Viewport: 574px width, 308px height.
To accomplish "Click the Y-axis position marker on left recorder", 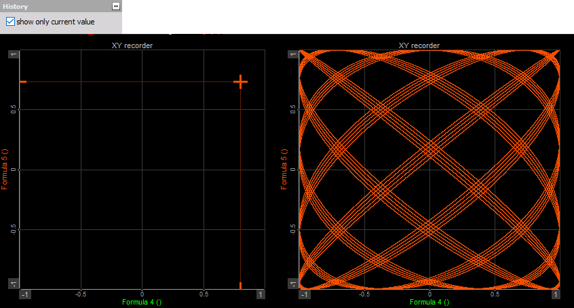I will [23, 81].
